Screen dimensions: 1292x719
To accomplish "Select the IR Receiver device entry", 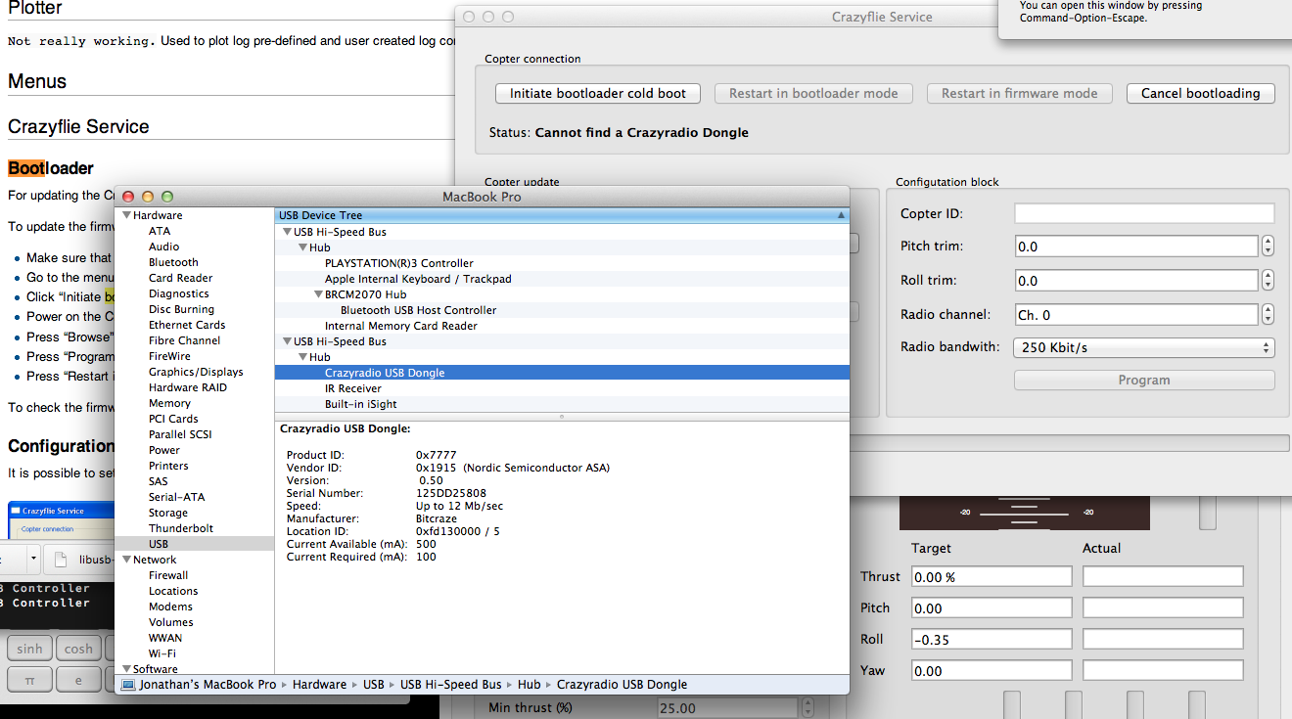I will coord(352,388).
